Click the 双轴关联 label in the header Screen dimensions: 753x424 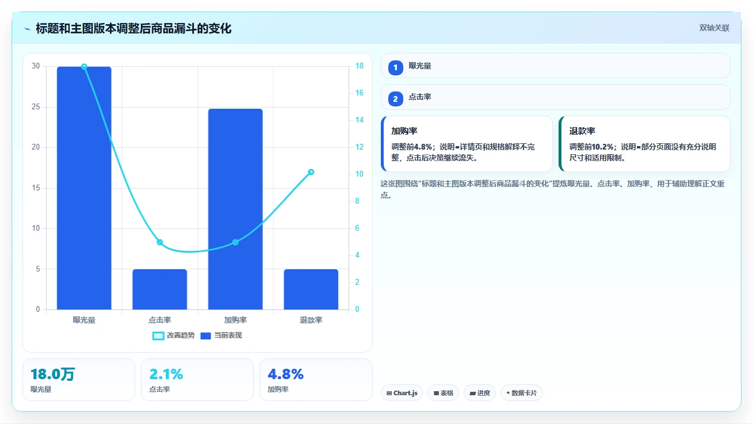714,28
